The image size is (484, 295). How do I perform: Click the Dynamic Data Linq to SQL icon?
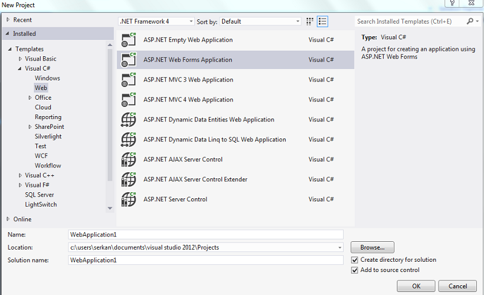(128, 140)
